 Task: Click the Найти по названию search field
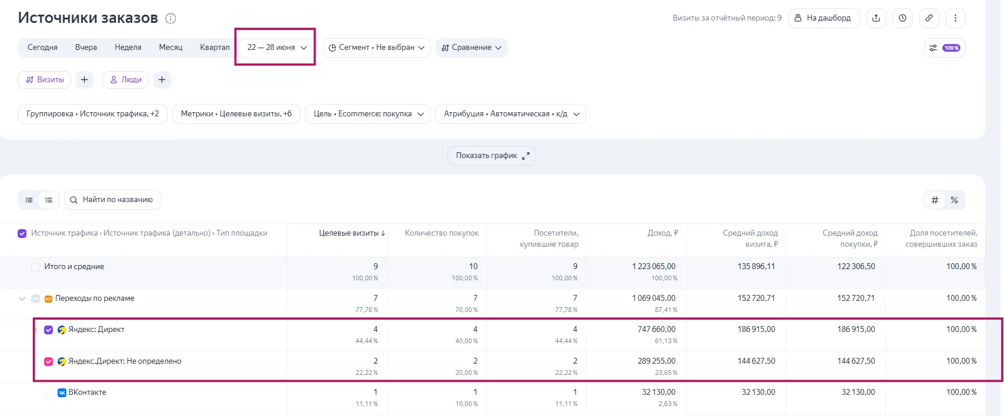tap(113, 200)
